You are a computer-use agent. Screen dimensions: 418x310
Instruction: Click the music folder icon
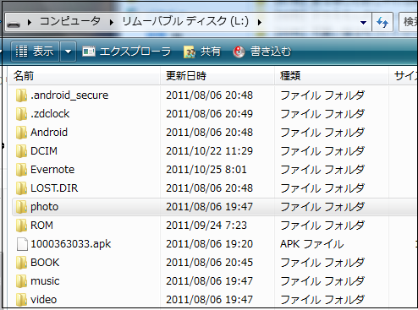pos(22,281)
